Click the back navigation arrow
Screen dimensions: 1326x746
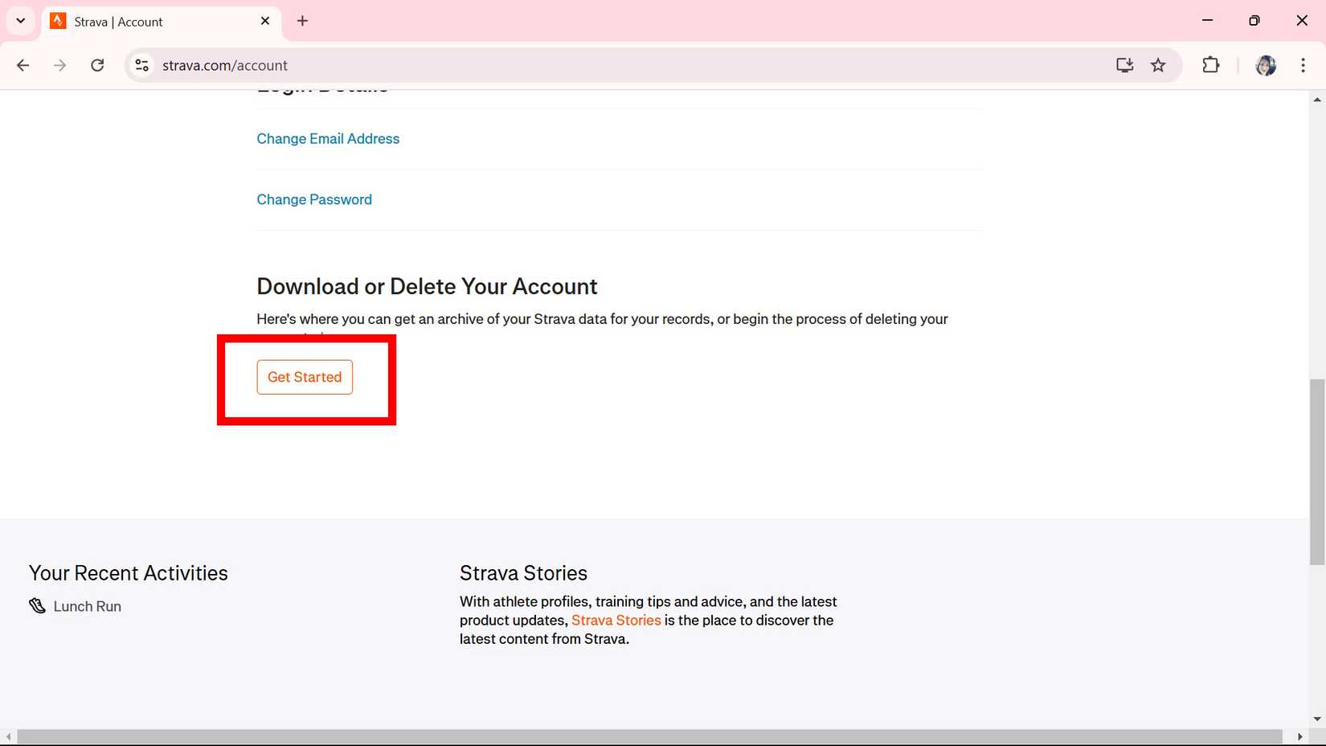[23, 65]
